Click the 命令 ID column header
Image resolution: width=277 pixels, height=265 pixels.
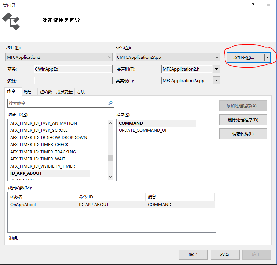pos(111,197)
